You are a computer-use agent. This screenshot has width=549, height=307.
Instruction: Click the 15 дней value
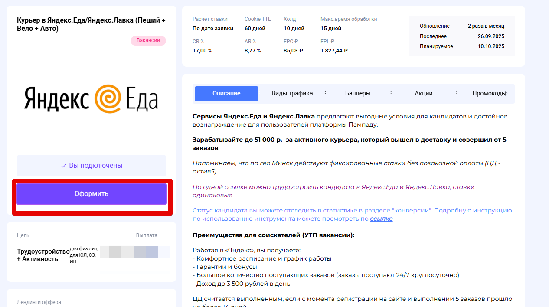click(x=331, y=29)
